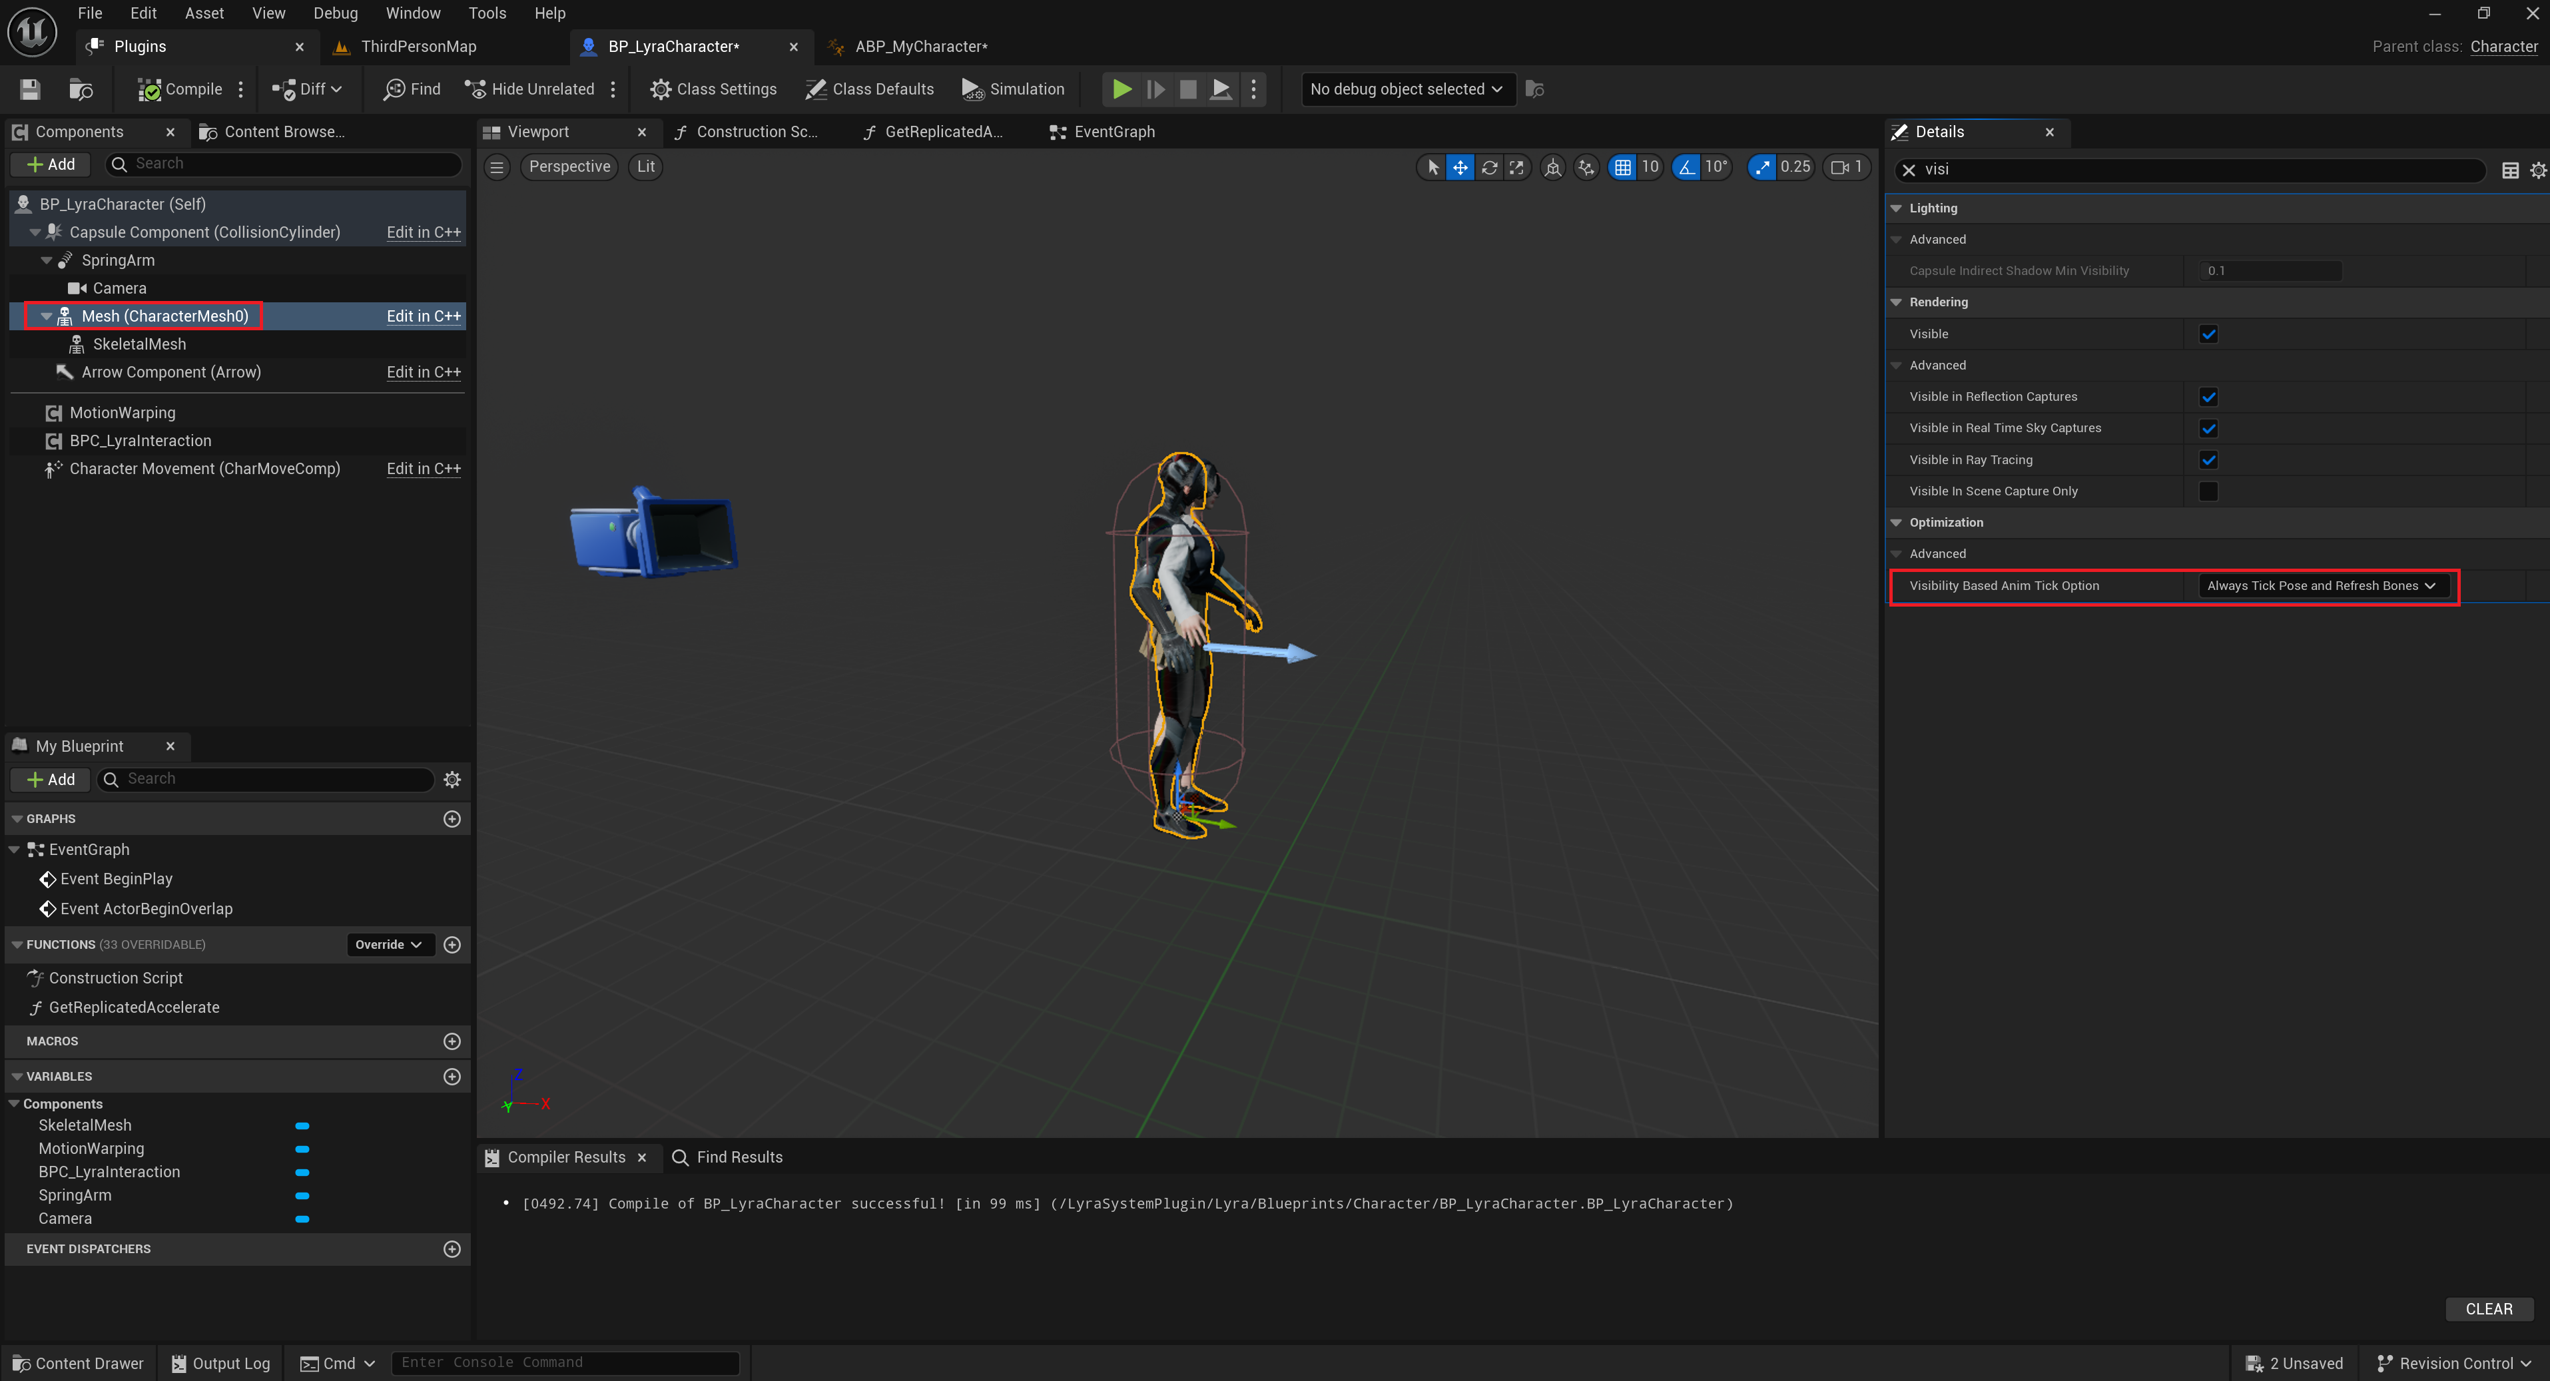Open the viewport hamburger options menu
2550x1381 pixels.
497,167
